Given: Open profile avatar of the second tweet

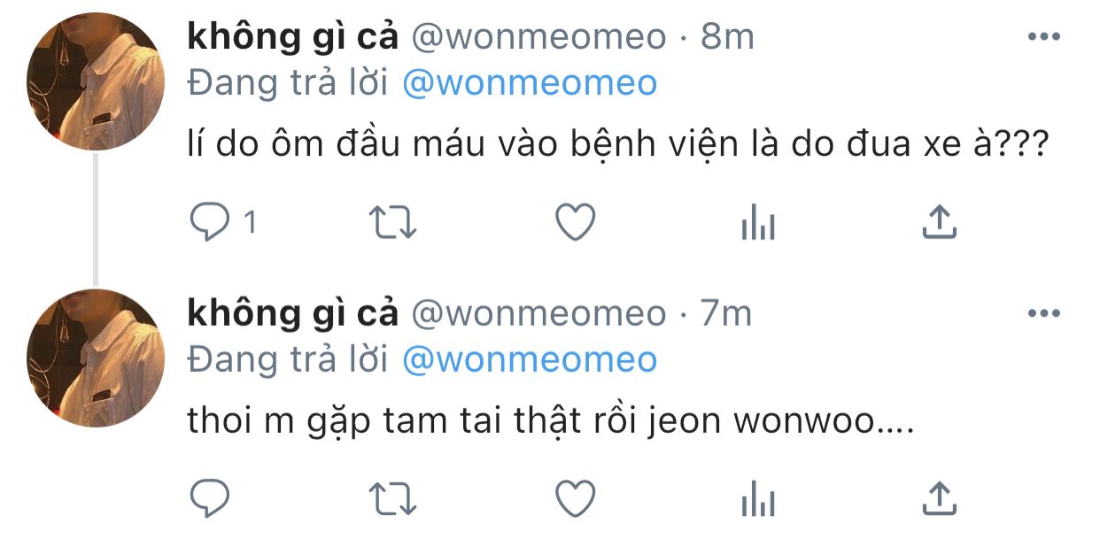Looking at the screenshot, I should [x=93, y=360].
